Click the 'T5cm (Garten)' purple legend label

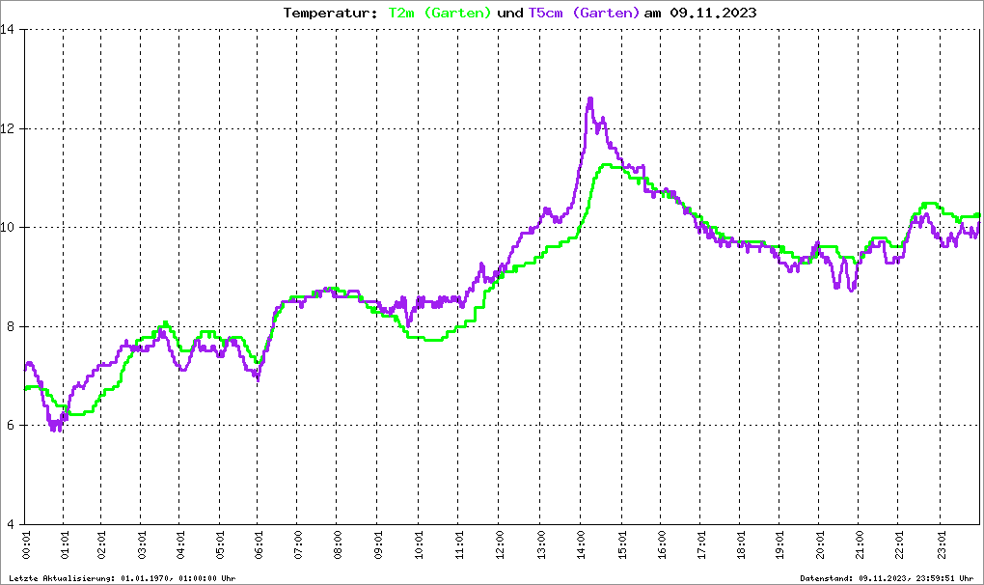(x=584, y=13)
